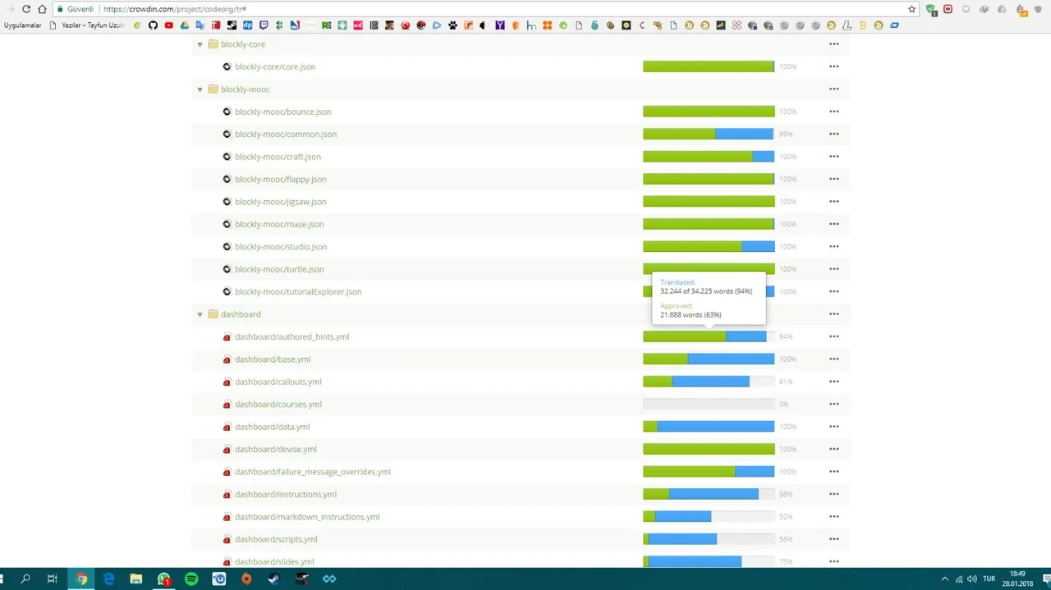The width and height of the screenshot is (1051, 590).
Task: Go to Chrome home page via house icon
Action: click(42, 9)
